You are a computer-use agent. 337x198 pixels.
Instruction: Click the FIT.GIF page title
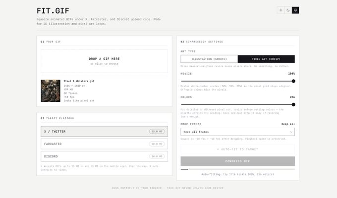[53, 11]
